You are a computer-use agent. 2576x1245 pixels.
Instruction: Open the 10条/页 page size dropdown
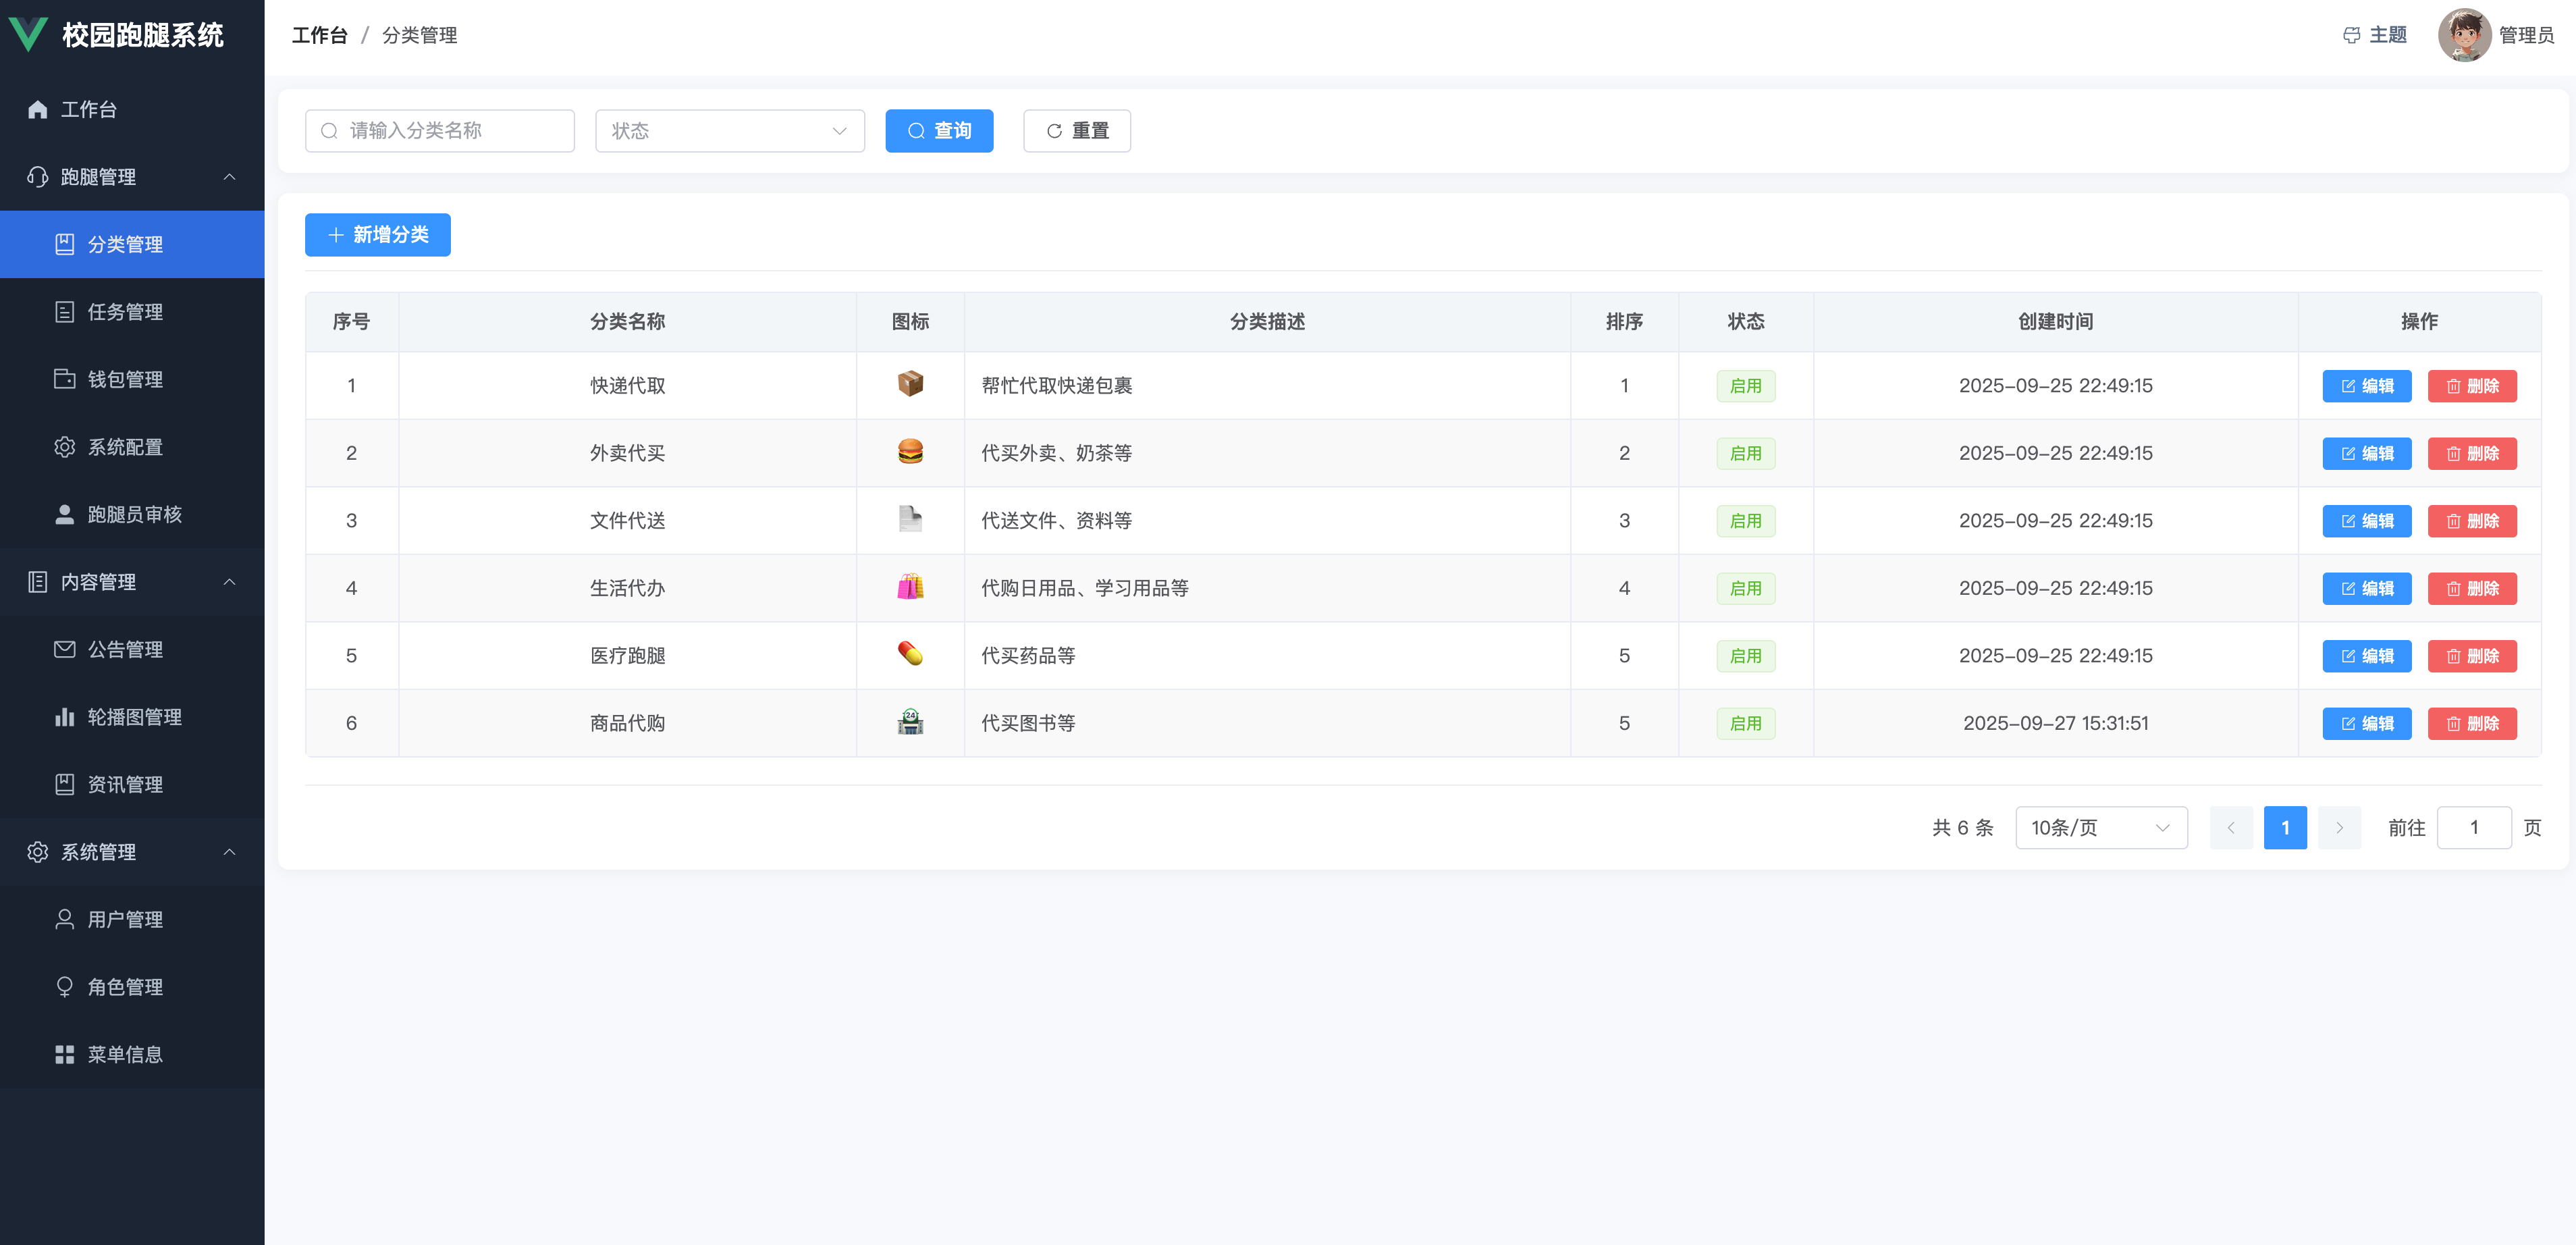(2100, 827)
